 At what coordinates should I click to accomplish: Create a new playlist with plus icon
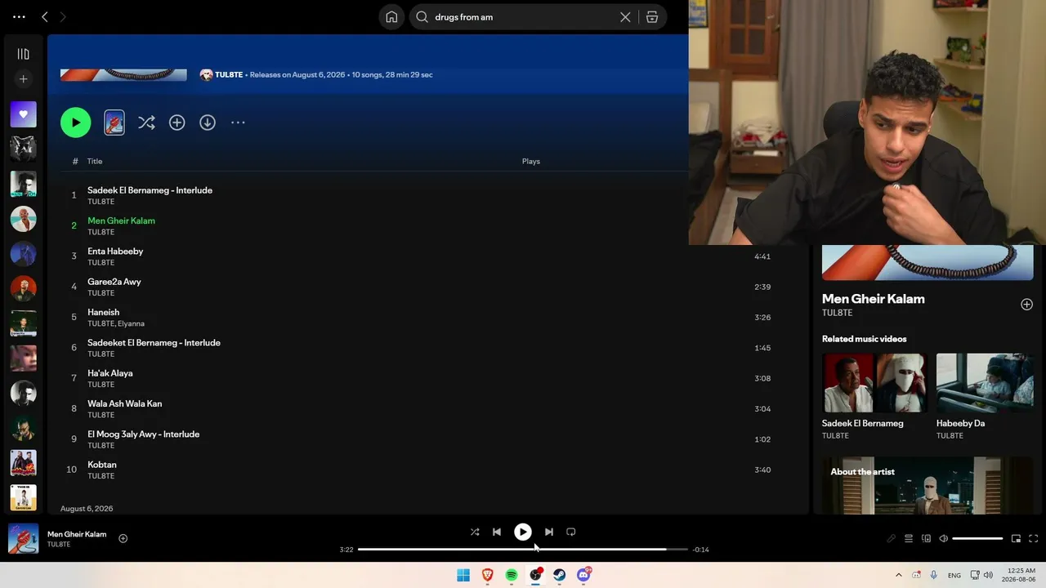(24, 79)
